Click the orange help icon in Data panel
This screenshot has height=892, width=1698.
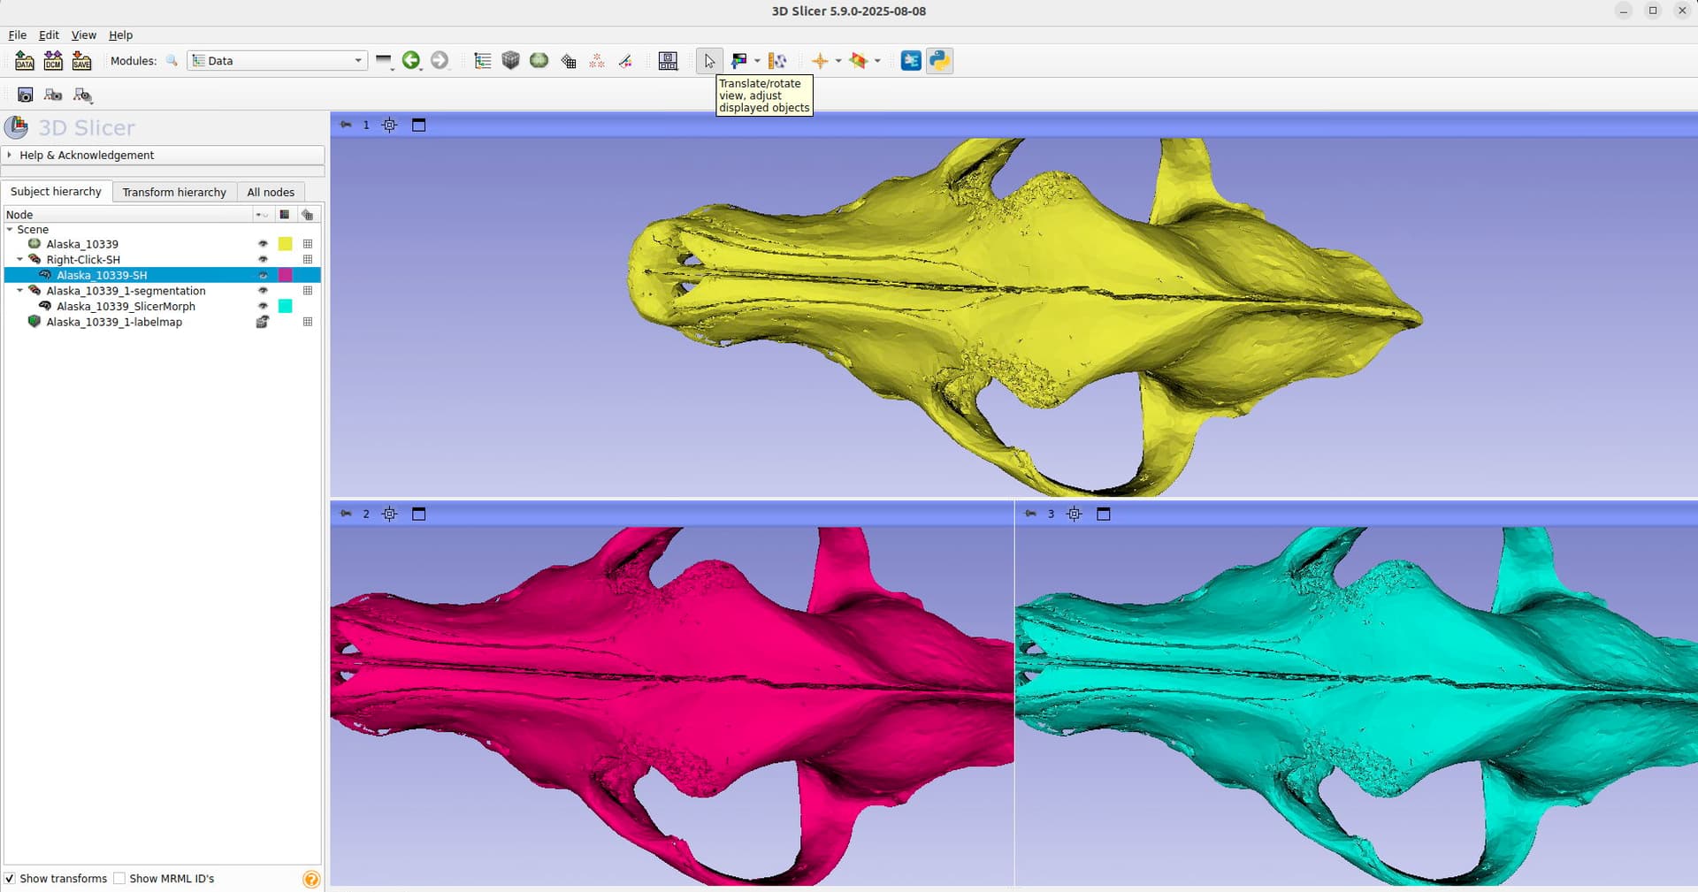coord(311,879)
